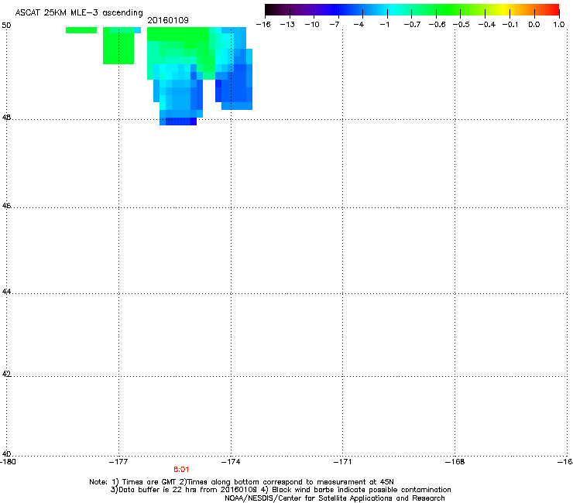Click the latitude 46 axis label
The width and height of the screenshot is (573, 503).
[x=6, y=206]
